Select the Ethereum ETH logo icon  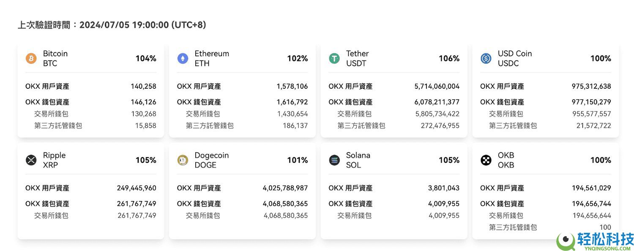click(x=182, y=58)
